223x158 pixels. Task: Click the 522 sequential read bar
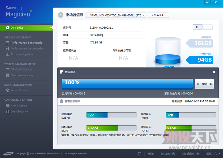pos(112,115)
